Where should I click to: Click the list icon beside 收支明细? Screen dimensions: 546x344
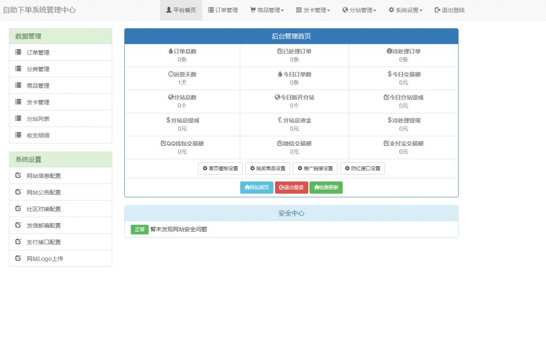pos(18,135)
